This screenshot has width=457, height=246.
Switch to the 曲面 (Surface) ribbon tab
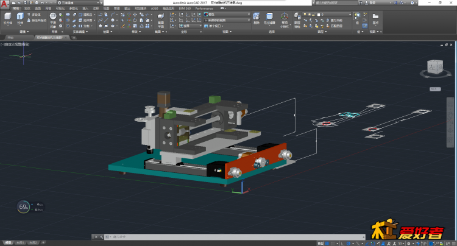38,9
